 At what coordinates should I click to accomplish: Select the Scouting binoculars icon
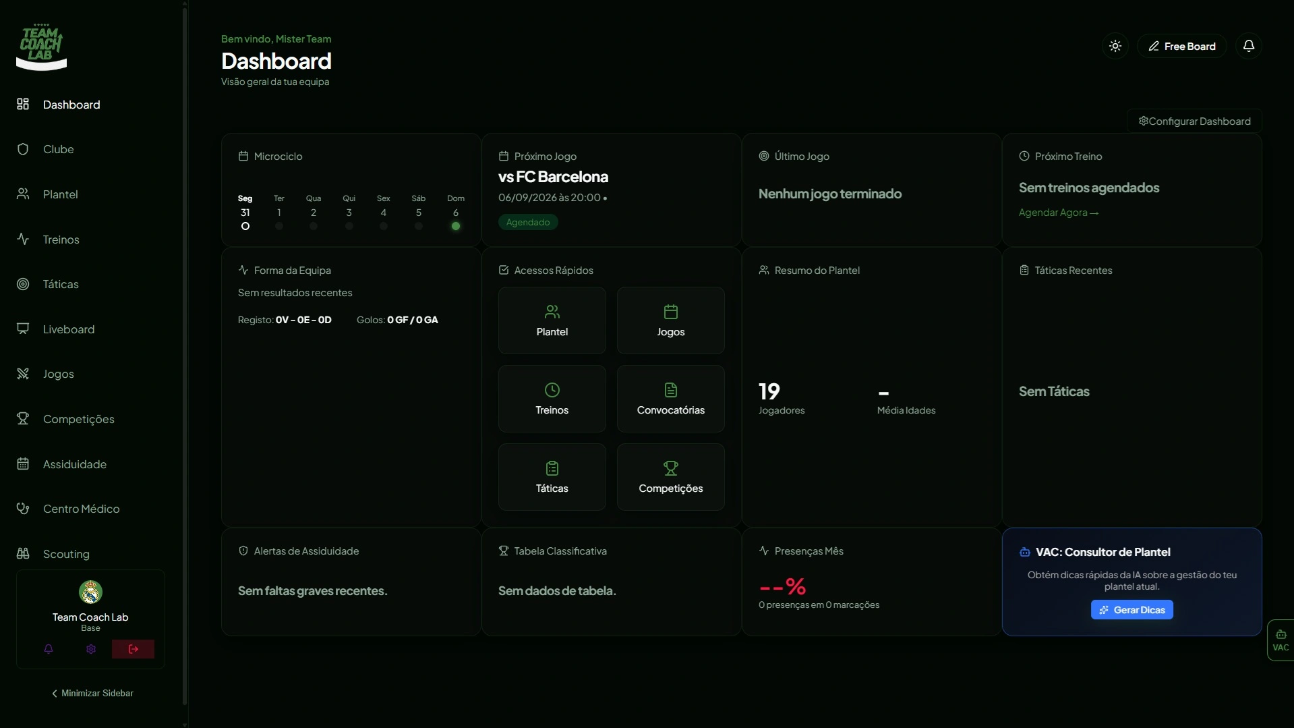(x=23, y=554)
